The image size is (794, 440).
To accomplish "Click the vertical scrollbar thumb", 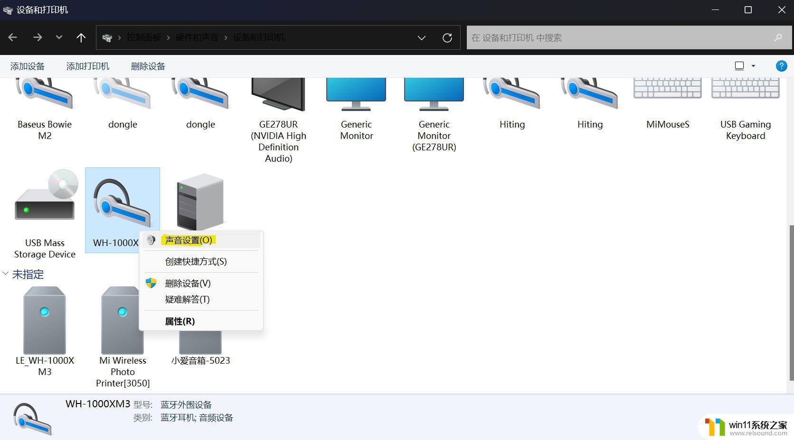I will click(791, 302).
